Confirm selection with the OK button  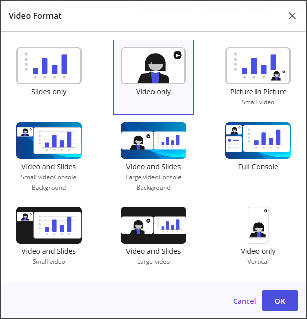click(x=280, y=301)
